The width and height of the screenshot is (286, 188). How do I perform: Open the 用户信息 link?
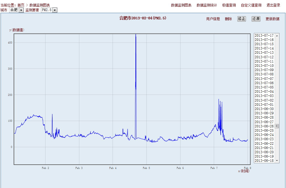click(213, 19)
